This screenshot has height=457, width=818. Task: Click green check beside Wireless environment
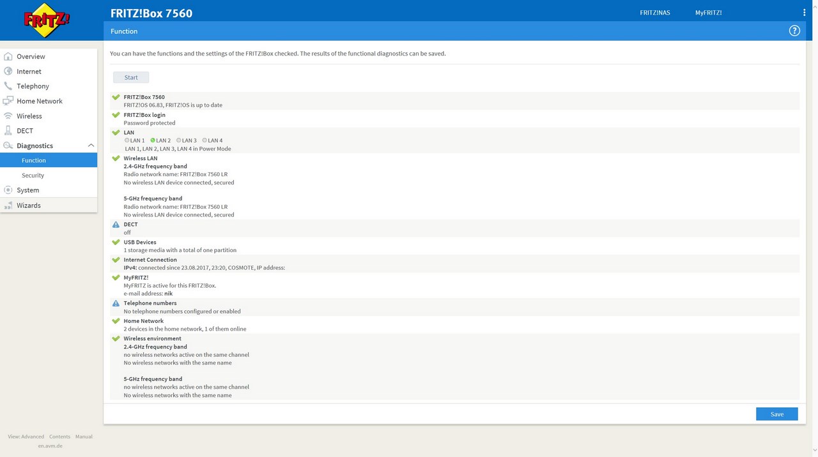116,339
